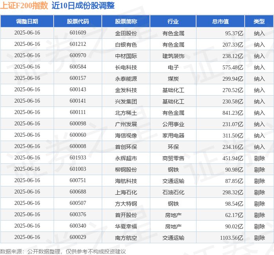The height and width of the screenshot is (255, 274).
Task: Click the 行业 column header
Action: [173, 21]
